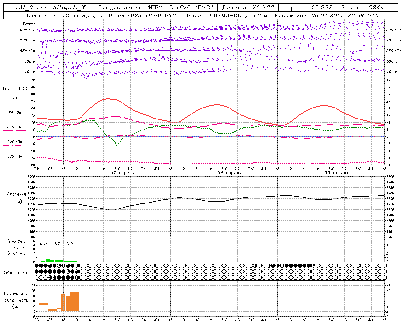Click the tallest orange convective cloud bar
403x322 pixels.
75,302
